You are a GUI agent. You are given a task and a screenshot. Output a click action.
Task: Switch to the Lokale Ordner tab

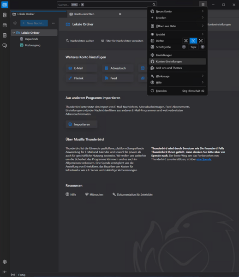39,14
